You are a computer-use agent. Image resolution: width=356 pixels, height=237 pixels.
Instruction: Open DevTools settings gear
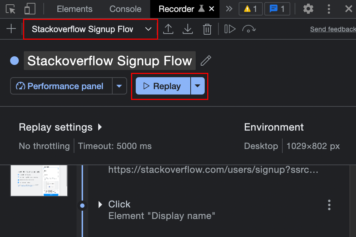pos(308,9)
